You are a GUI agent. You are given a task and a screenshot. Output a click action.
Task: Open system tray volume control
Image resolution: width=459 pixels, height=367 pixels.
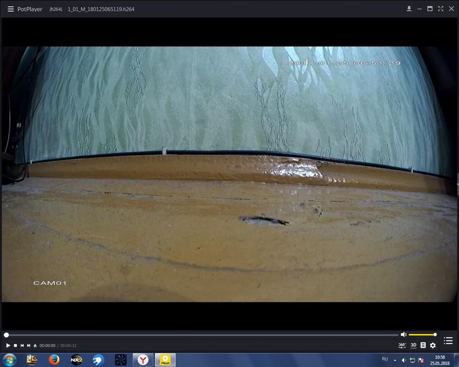click(404, 360)
